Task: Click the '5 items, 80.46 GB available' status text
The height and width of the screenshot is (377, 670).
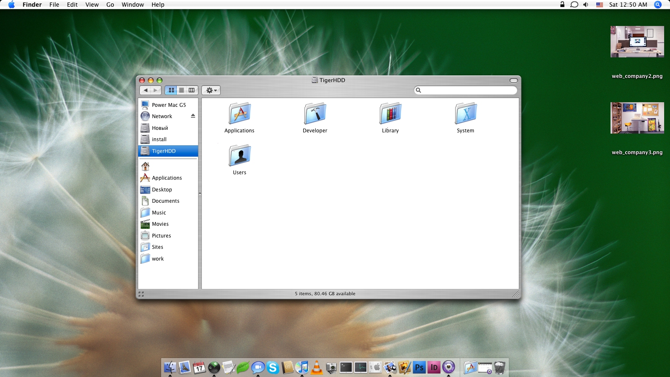Action: click(x=325, y=294)
